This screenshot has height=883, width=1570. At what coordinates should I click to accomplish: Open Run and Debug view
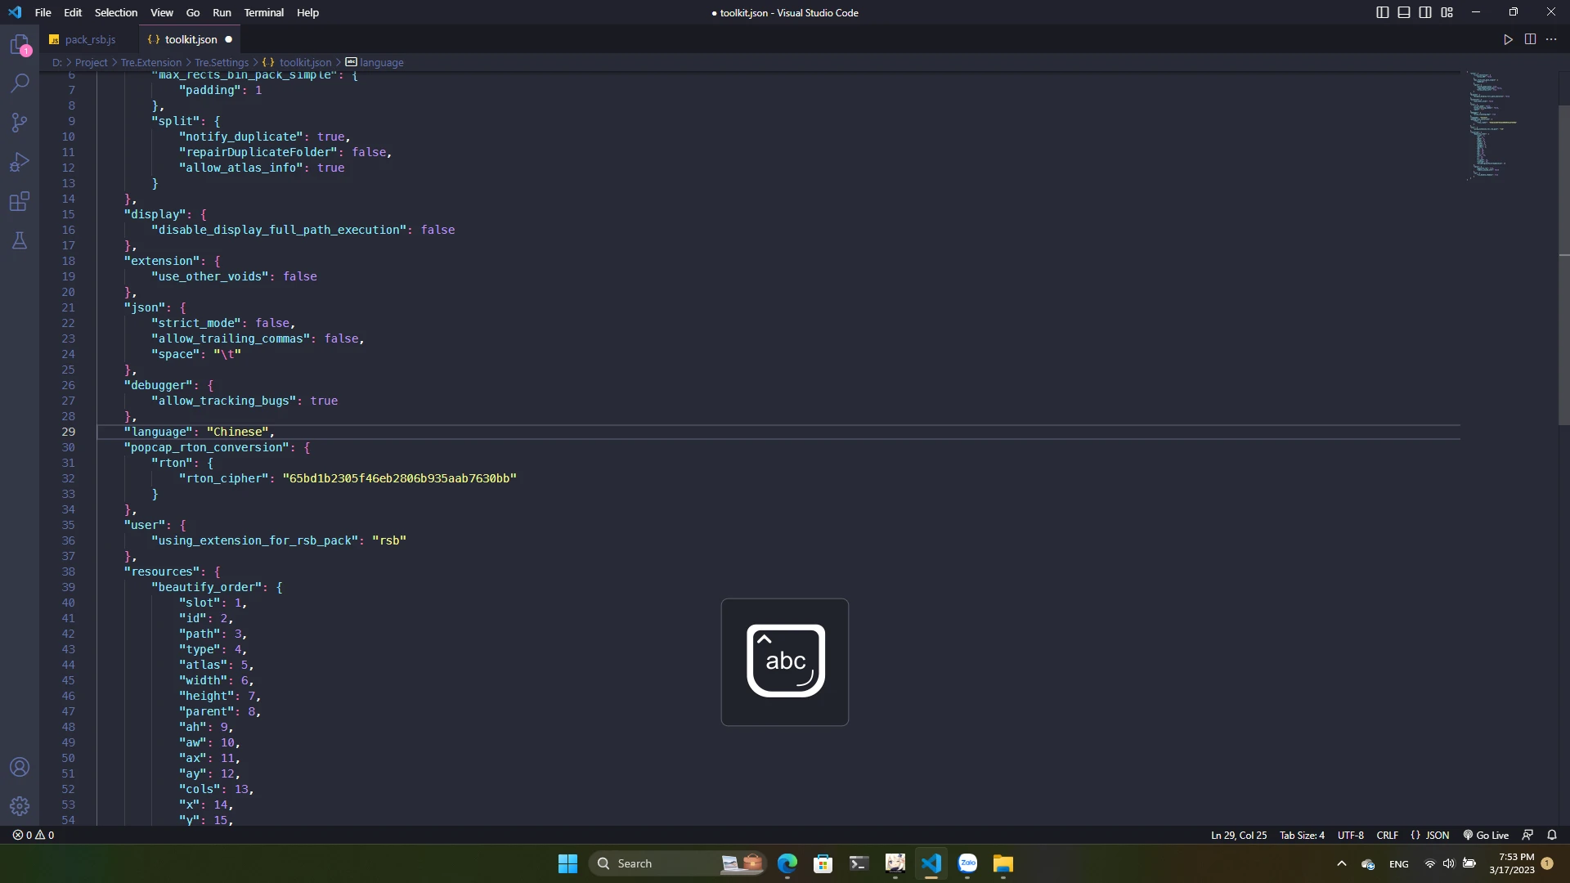click(x=20, y=162)
